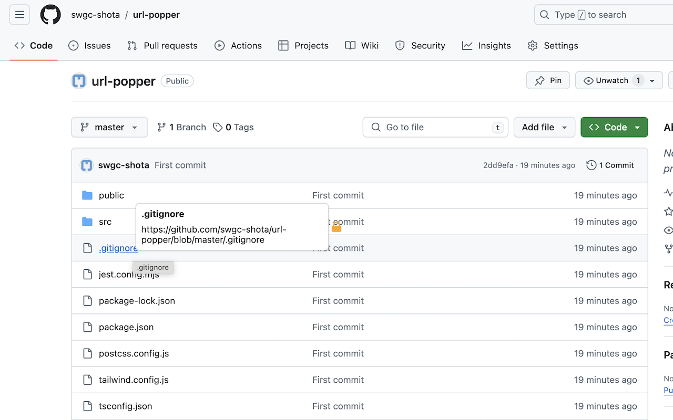Click the file icon beside tsconfig.json

point(88,406)
